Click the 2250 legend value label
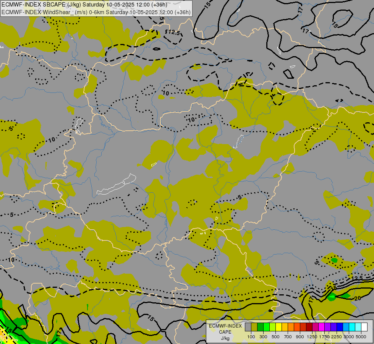The width and height of the screenshot is (374, 344). tap(337, 337)
